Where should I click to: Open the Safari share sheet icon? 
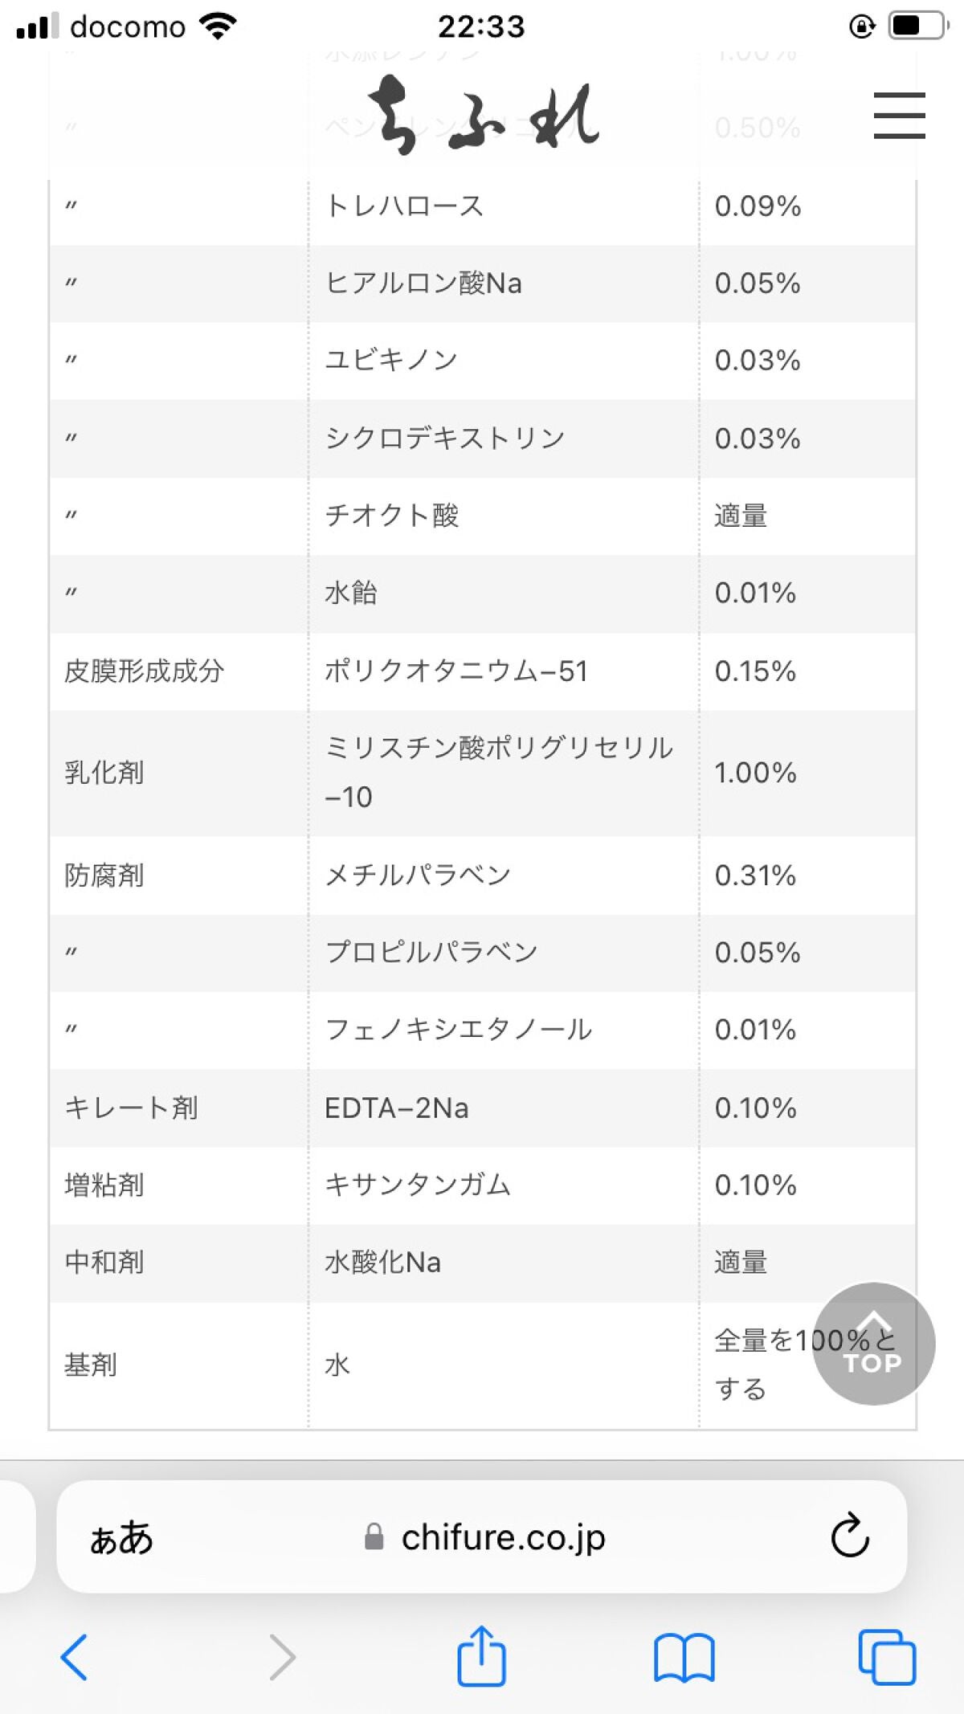481,1655
